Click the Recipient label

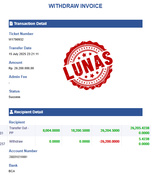point(17,122)
